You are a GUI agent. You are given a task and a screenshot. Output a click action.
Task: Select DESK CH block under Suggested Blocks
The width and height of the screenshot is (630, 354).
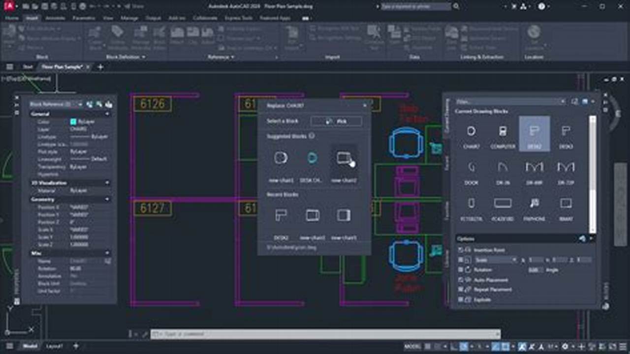[312, 158]
